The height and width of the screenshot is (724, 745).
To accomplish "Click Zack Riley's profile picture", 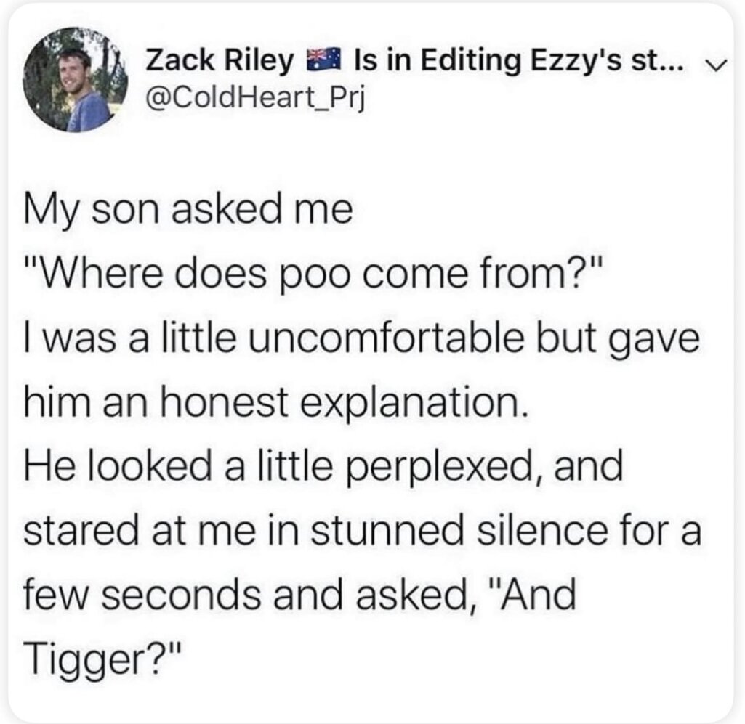I will (x=76, y=80).
